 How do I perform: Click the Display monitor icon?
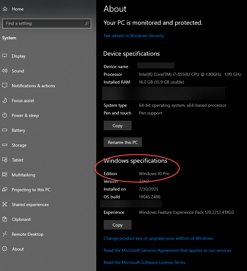click(x=5, y=56)
